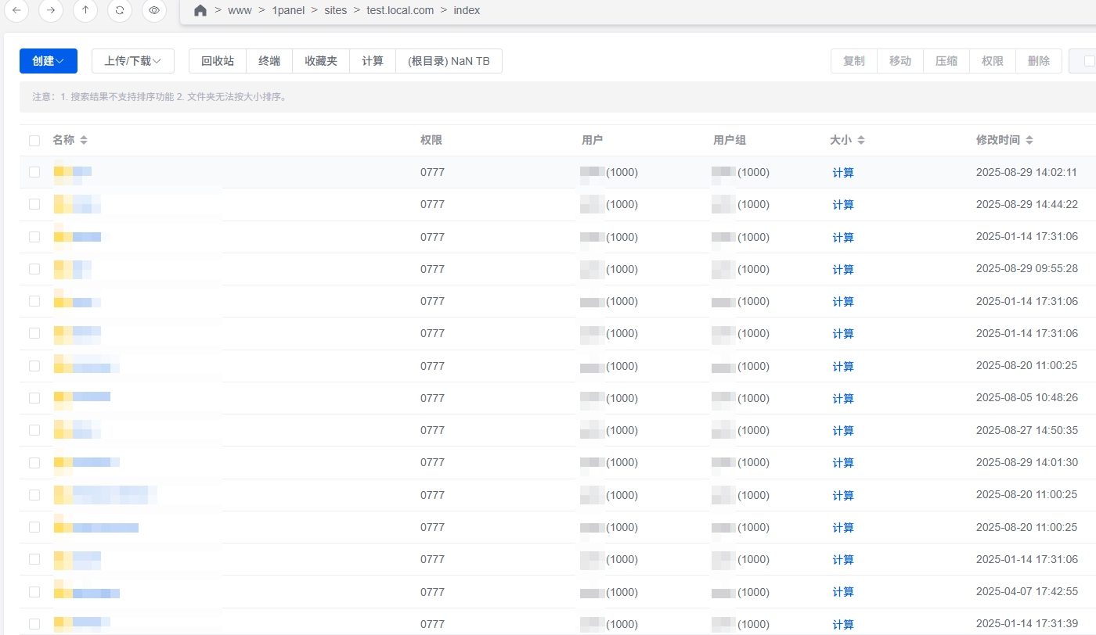Open the 上传/下载 dropdown
Screen dimensions: 1096x635
[133, 61]
